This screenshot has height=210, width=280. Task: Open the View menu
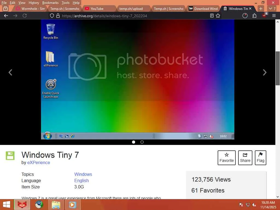(22, 3)
